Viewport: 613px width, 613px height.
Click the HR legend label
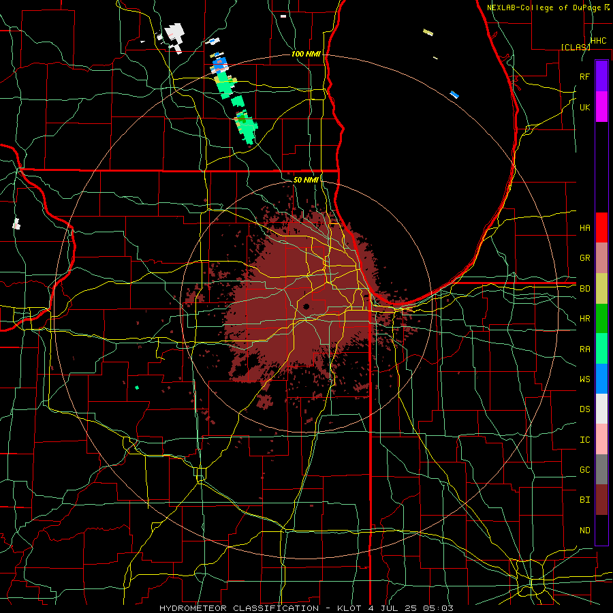(584, 319)
